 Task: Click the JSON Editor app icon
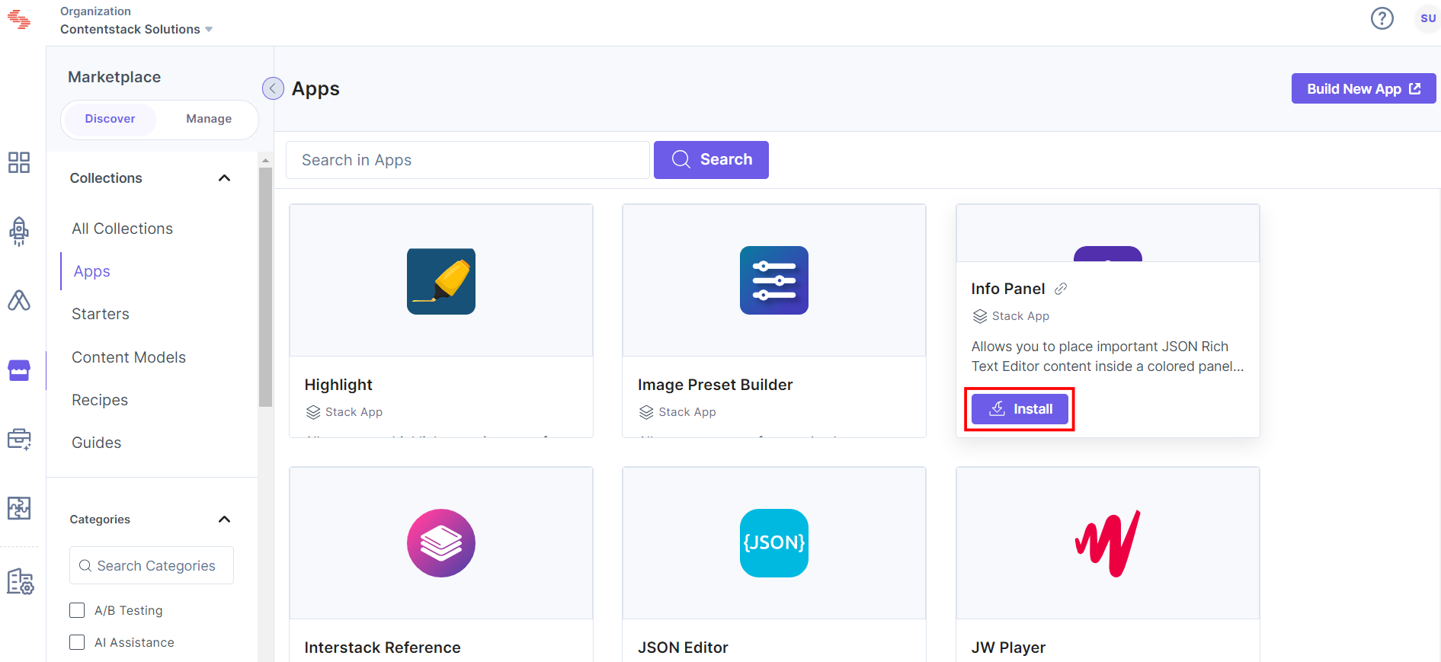tap(774, 543)
